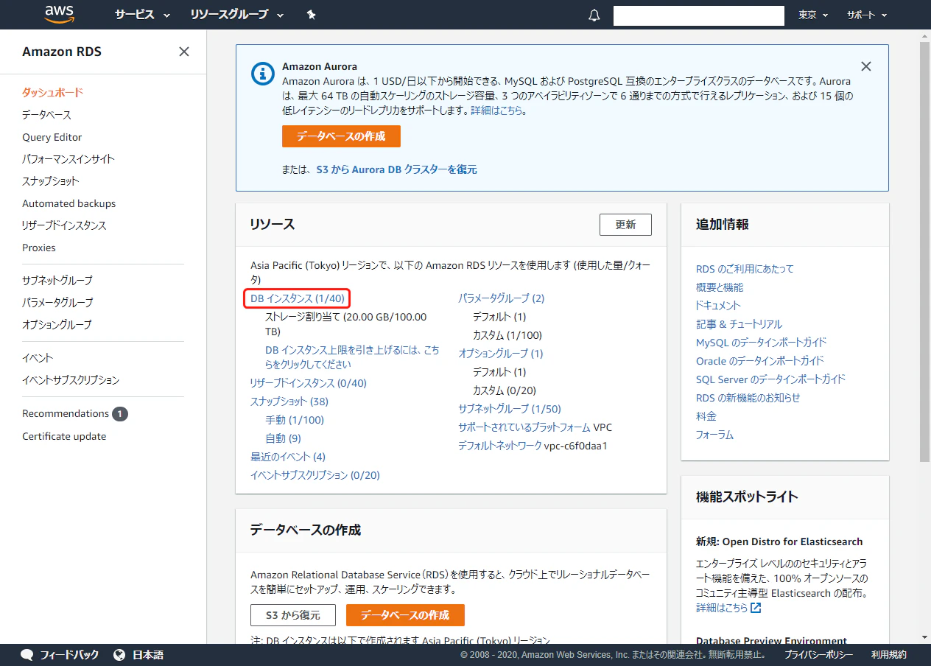Open オプショングループ in sidebar
Viewport: 931px width, 666px height.
(x=57, y=325)
